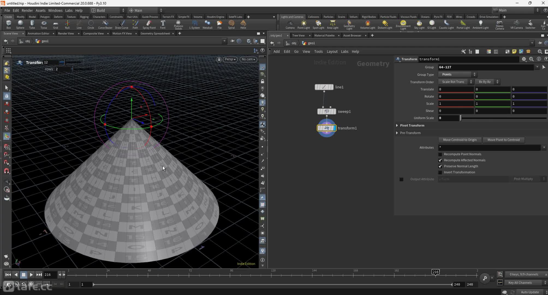Open the Material Palette tab

[324, 35]
